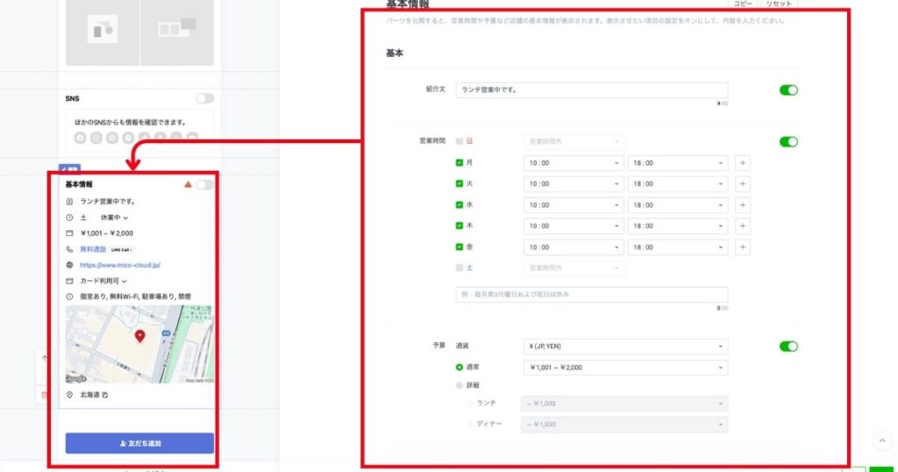Click the red warning triangle beside 基本情報

(x=188, y=184)
